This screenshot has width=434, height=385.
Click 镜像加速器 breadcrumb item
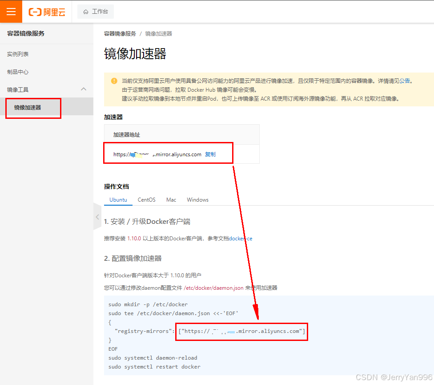pos(159,34)
